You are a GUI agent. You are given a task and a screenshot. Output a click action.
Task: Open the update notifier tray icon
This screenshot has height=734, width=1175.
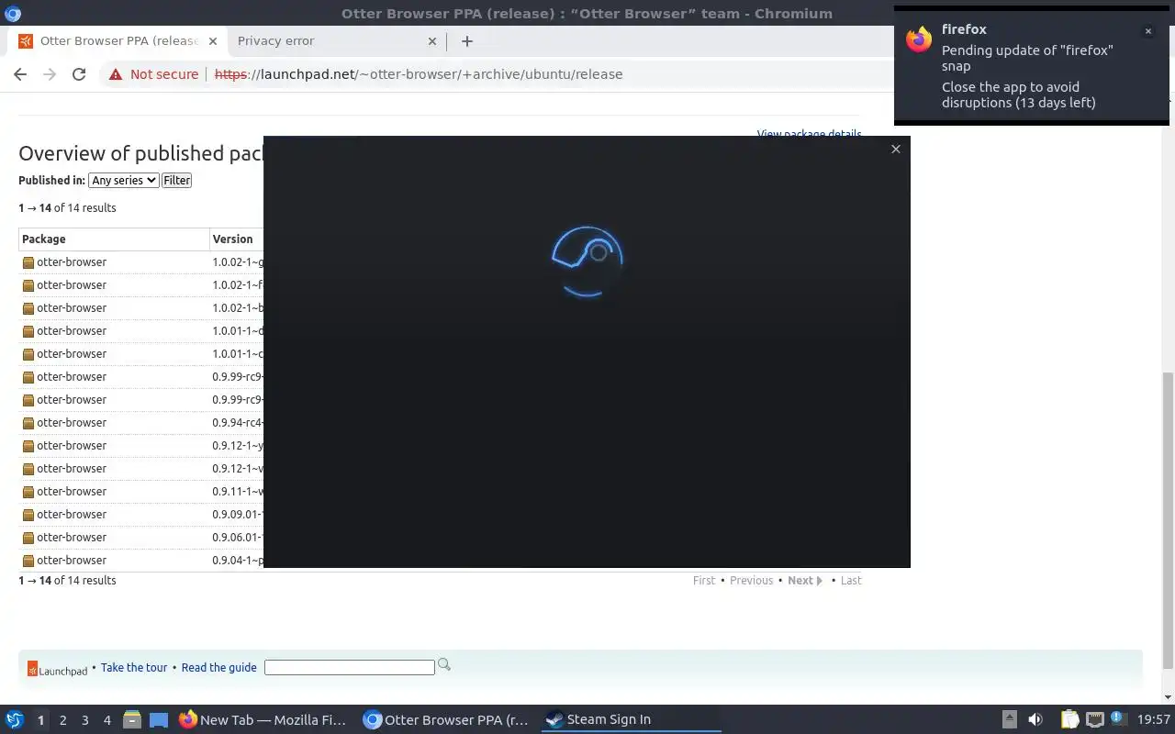click(1118, 719)
